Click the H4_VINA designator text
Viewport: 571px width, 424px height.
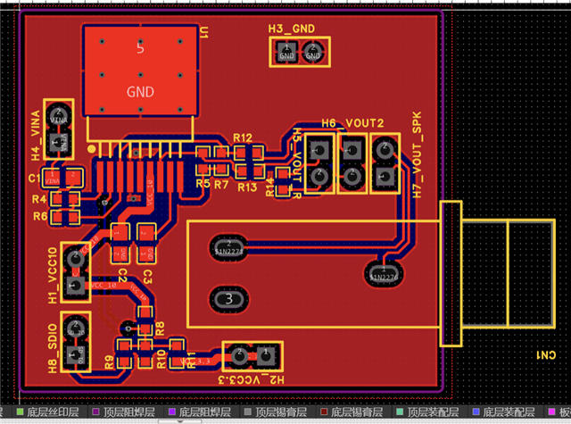click(x=36, y=136)
